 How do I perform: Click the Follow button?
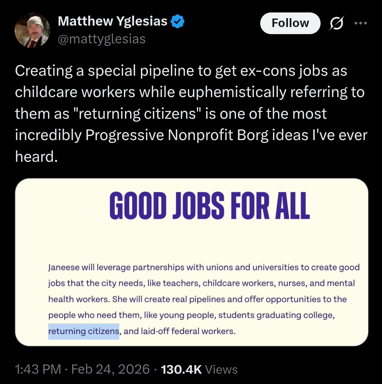click(290, 23)
